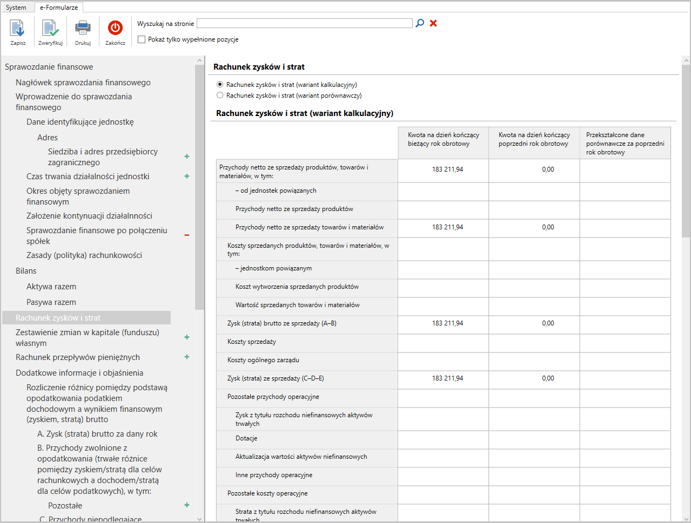Enable Pokaż tylko wypełnione pozycje
The width and height of the screenshot is (691, 523).
point(141,39)
